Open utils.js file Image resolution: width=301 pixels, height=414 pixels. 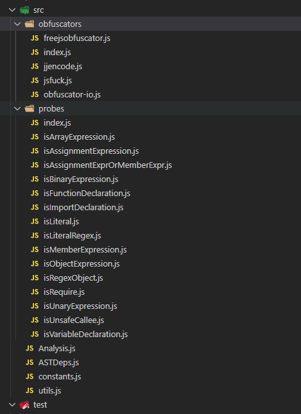point(49,391)
